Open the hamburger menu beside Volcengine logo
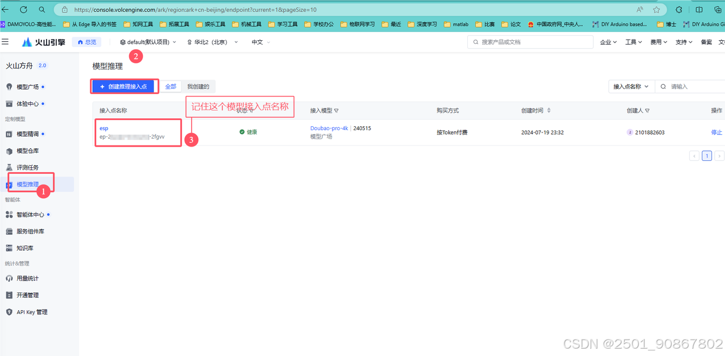The height and width of the screenshot is (356, 725). (6, 42)
